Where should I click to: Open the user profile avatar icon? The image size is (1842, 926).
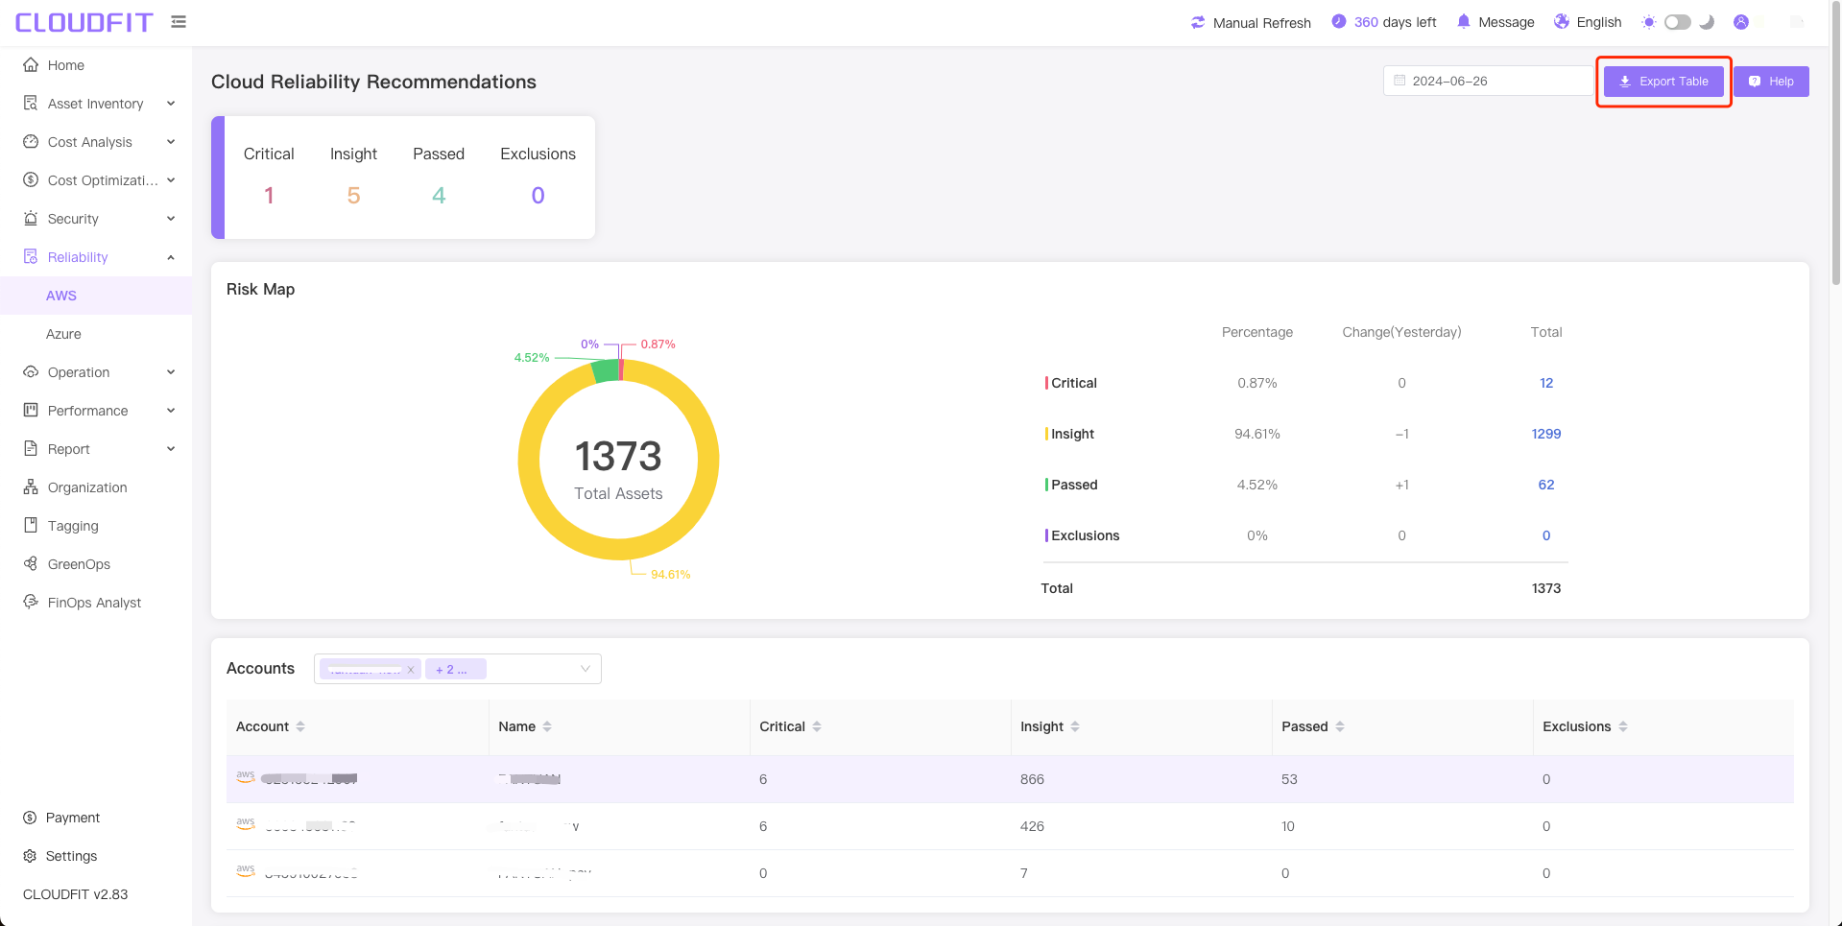1741,22
